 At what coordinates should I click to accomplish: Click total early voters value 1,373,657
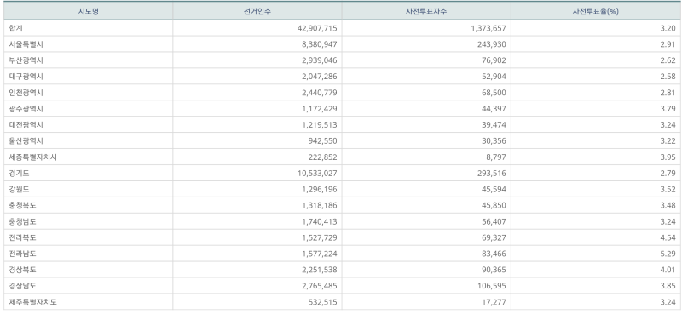488,28
